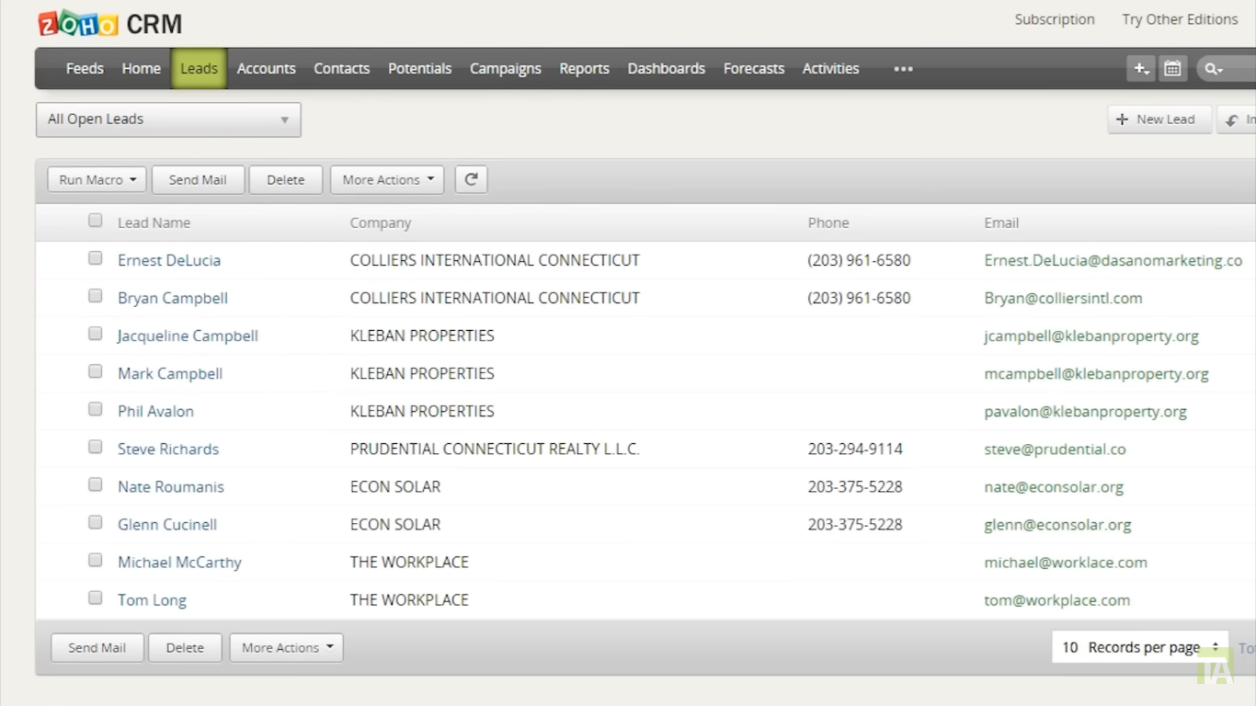Open lead Jacqueline Campbell
1256x706 pixels.
click(188, 336)
